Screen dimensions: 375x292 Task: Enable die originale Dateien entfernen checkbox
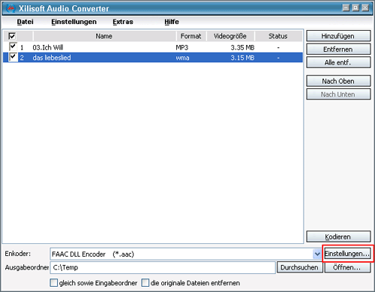point(145,283)
